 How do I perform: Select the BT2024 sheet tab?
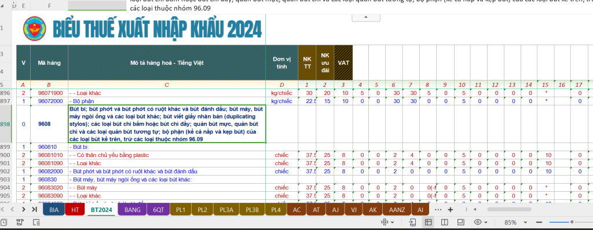(x=101, y=210)
